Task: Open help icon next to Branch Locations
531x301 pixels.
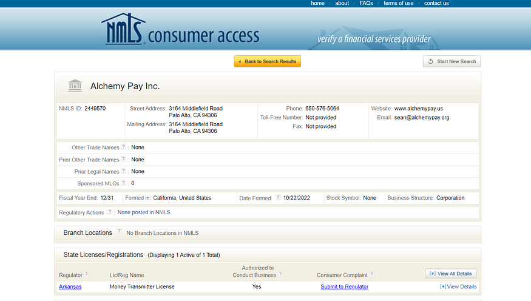Action: [x=119, y=231]
